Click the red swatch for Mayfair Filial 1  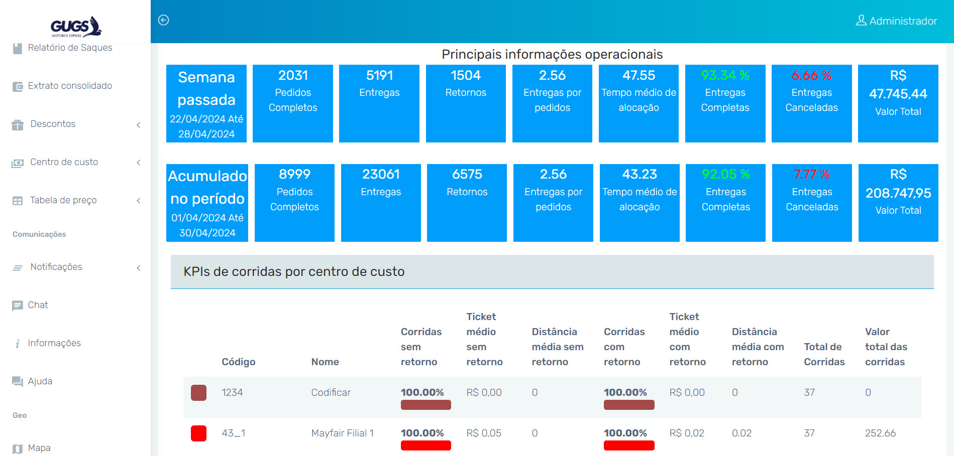point(198,433)
